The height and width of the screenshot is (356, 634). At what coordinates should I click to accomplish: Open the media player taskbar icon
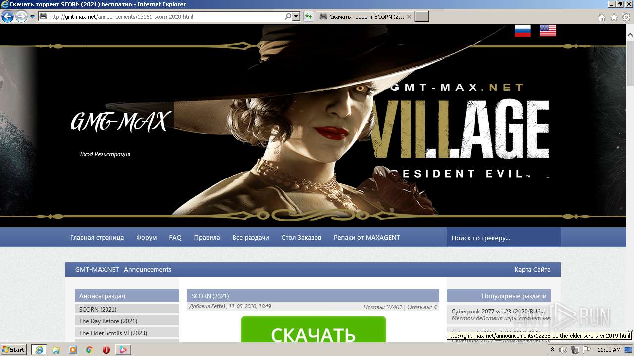click(x=73, y=350)
